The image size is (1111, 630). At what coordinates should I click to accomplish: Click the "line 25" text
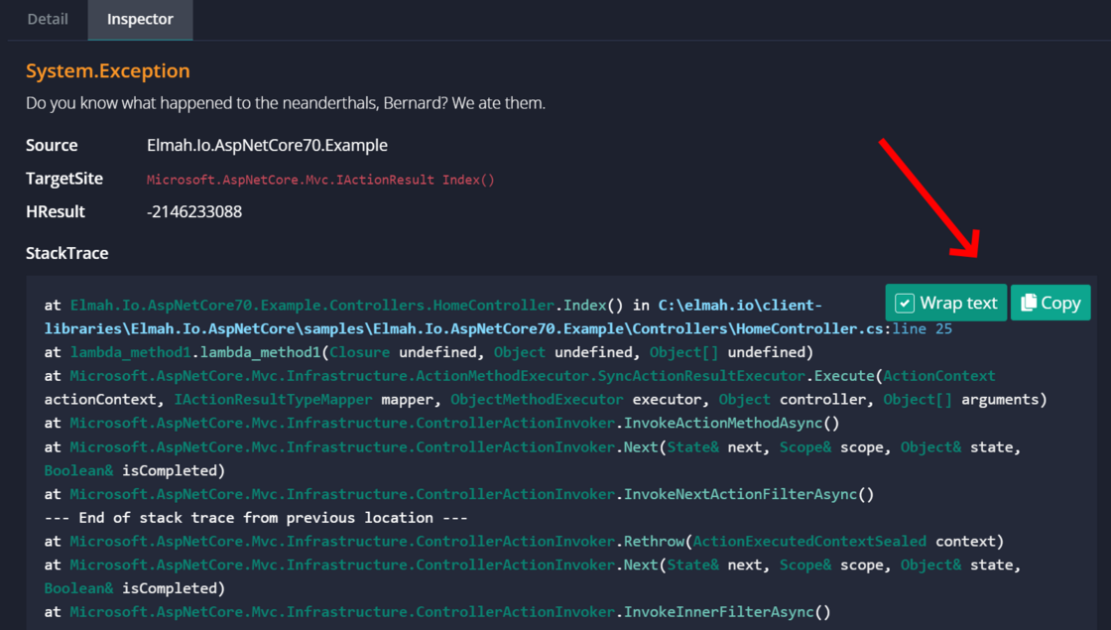[922, 328]
